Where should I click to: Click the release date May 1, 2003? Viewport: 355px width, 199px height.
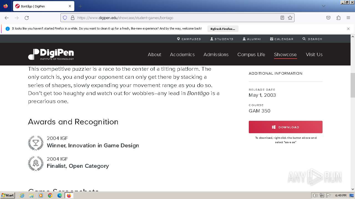262,95
